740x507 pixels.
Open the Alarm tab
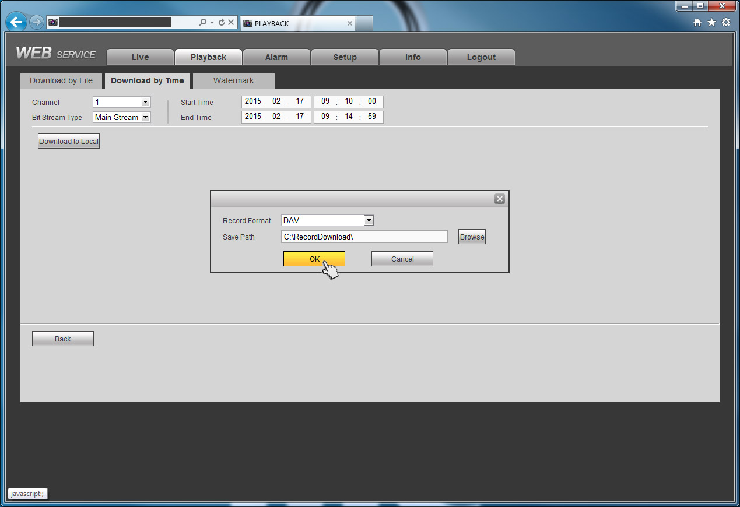[276, 57]
